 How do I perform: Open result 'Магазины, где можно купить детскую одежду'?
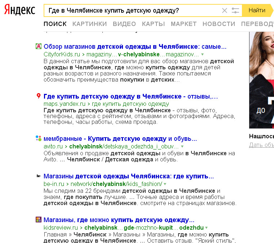pos(119,220)
